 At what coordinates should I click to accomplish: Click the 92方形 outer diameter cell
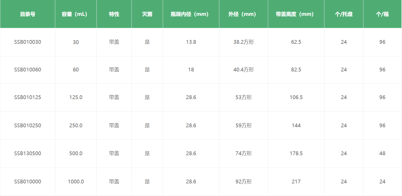(x=244, y=182)
